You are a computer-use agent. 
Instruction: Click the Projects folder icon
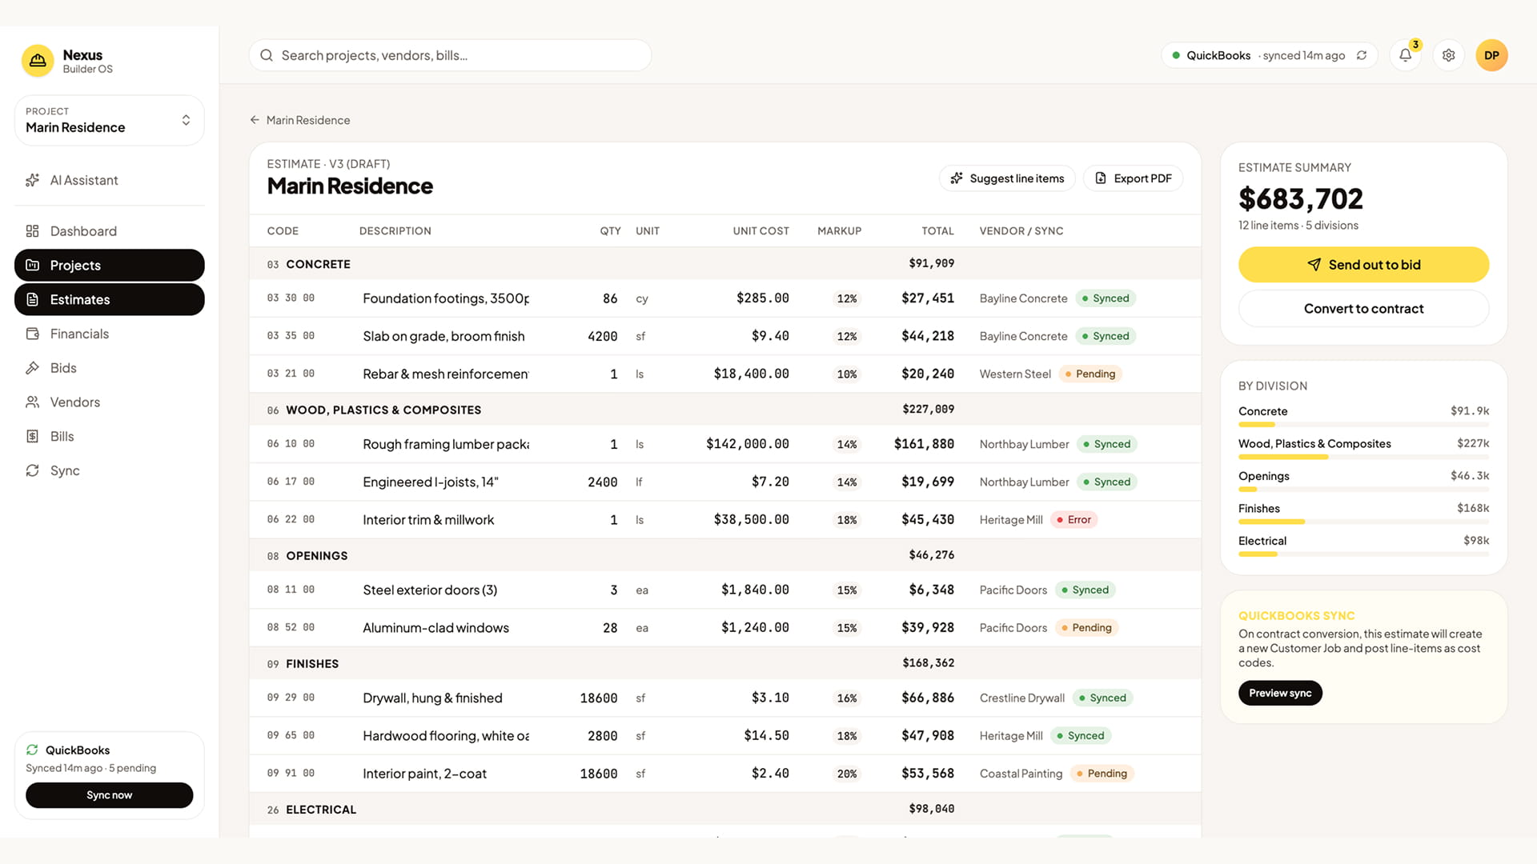point(33,265)
